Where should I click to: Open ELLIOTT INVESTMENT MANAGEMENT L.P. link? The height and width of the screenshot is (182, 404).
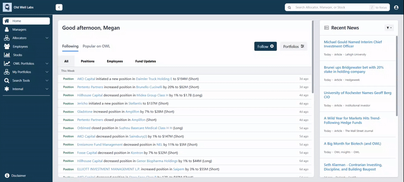coord(109,169)
